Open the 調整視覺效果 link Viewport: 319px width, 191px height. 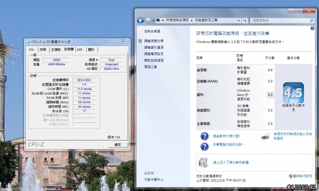coord(154,41)
